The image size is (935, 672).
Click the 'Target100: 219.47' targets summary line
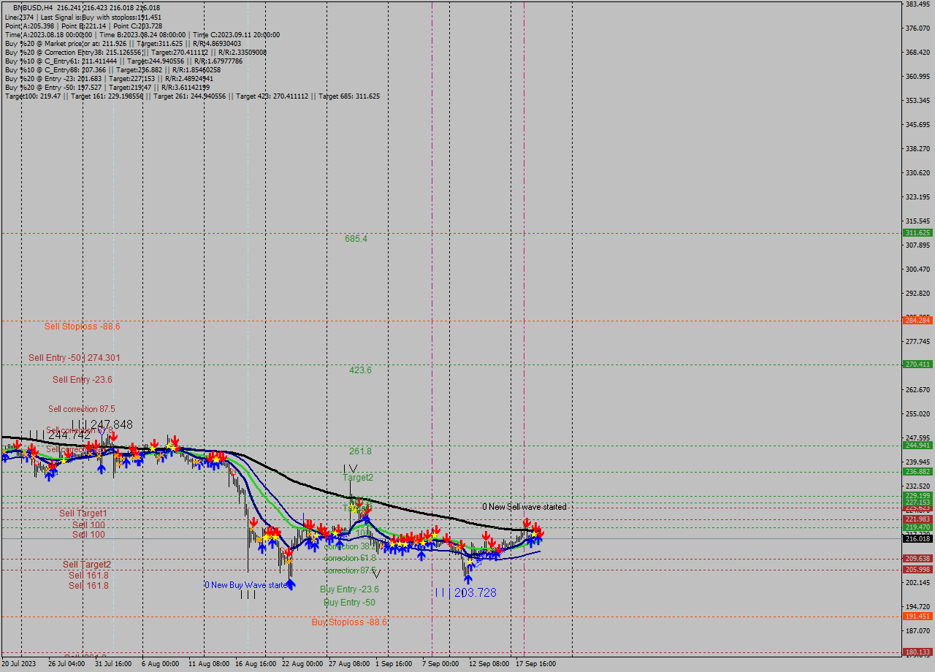192,96
